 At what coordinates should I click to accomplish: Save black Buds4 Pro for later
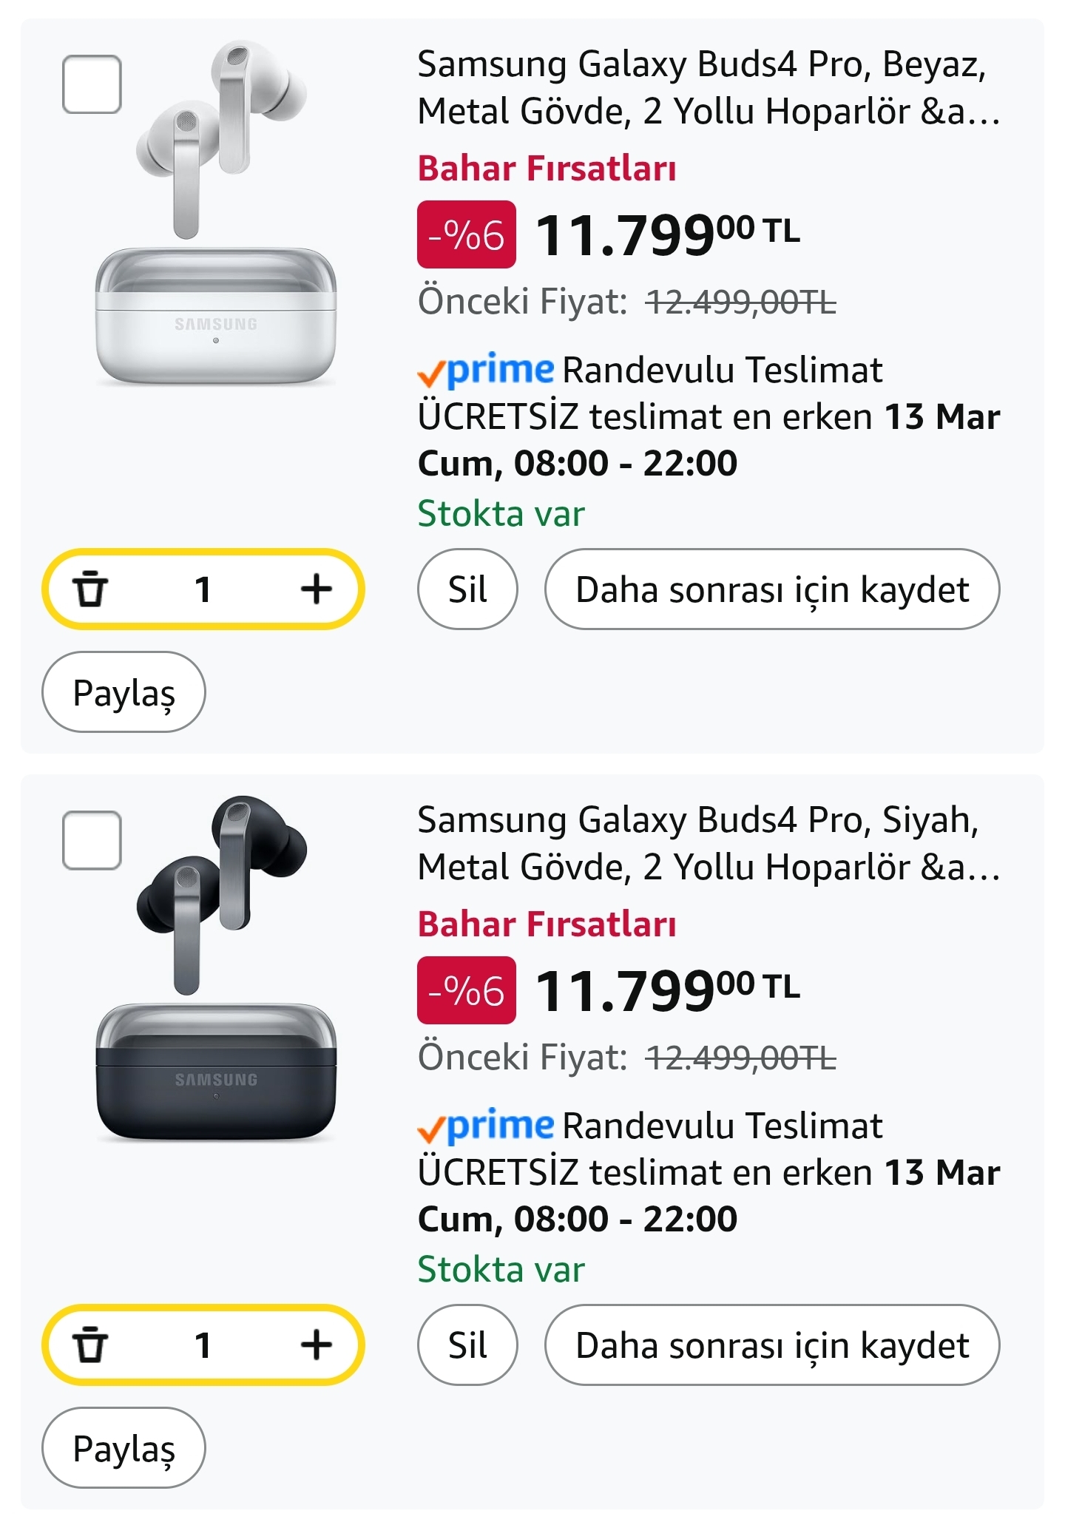[772, 1345]
